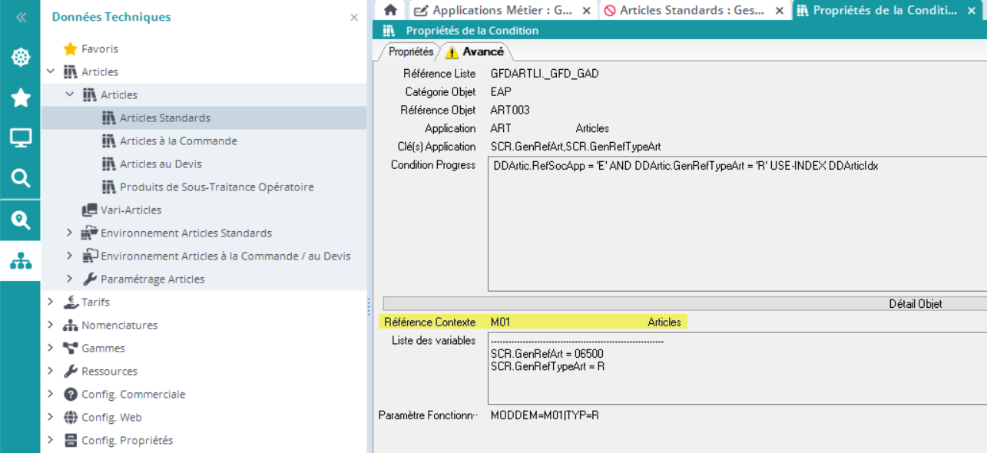Click the magnifier search icon in sidebar
987x453 pixels.
21,179
